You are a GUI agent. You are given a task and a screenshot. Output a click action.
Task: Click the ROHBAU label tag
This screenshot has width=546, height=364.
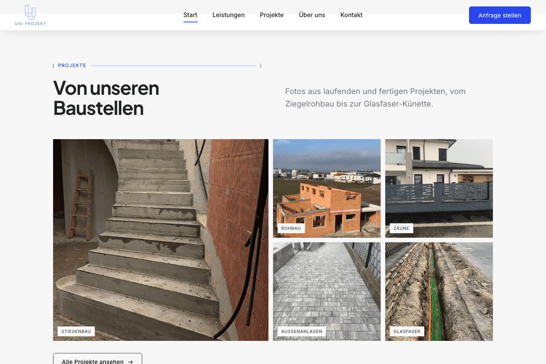(x=291, y=228)
